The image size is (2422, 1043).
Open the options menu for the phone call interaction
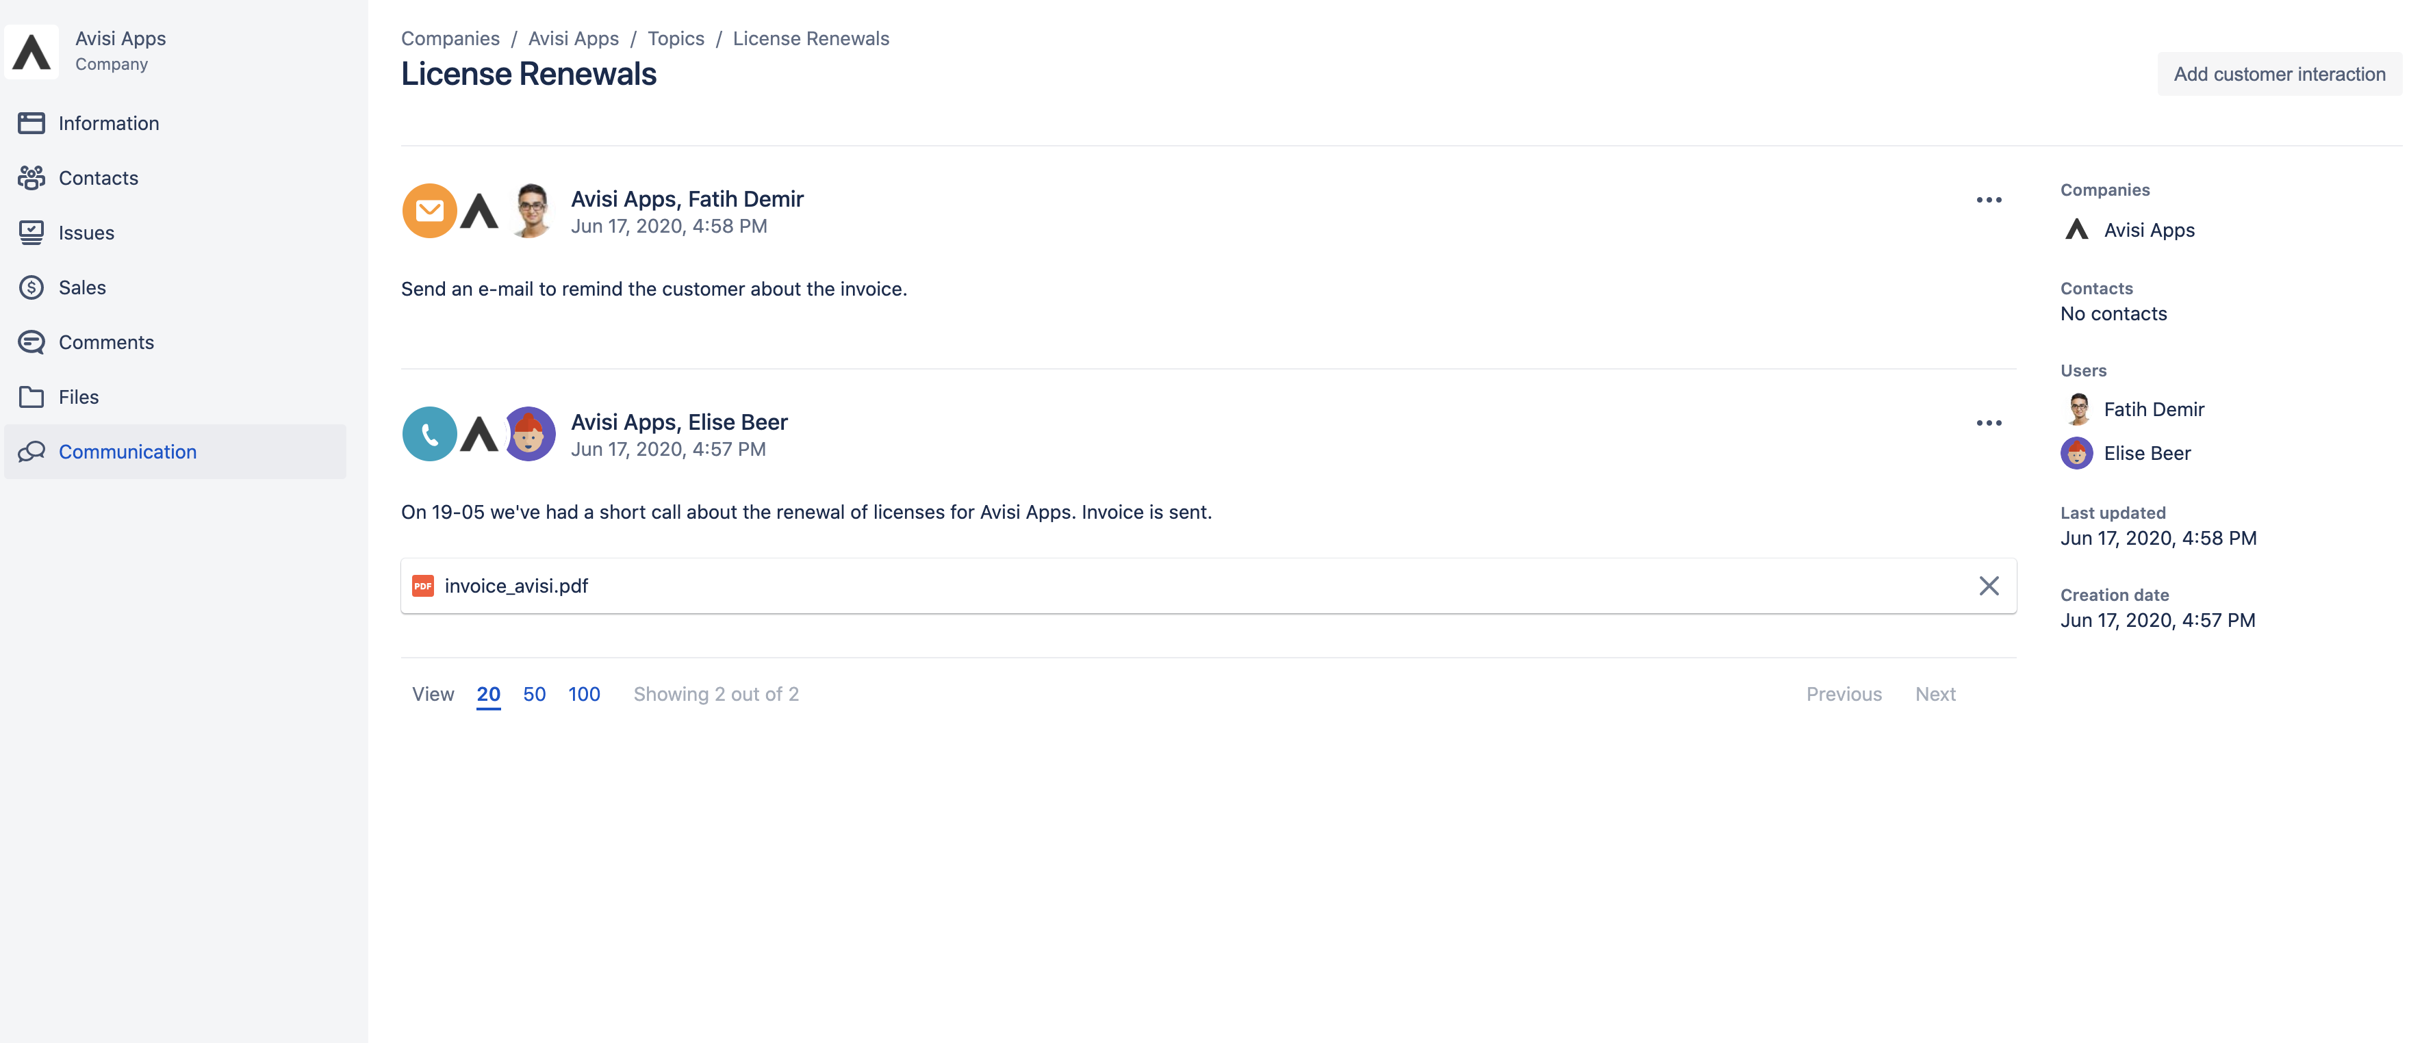1989,423
